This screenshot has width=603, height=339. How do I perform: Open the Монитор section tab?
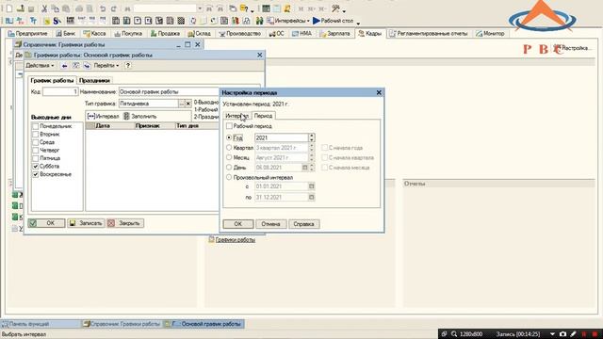(490, 34)
